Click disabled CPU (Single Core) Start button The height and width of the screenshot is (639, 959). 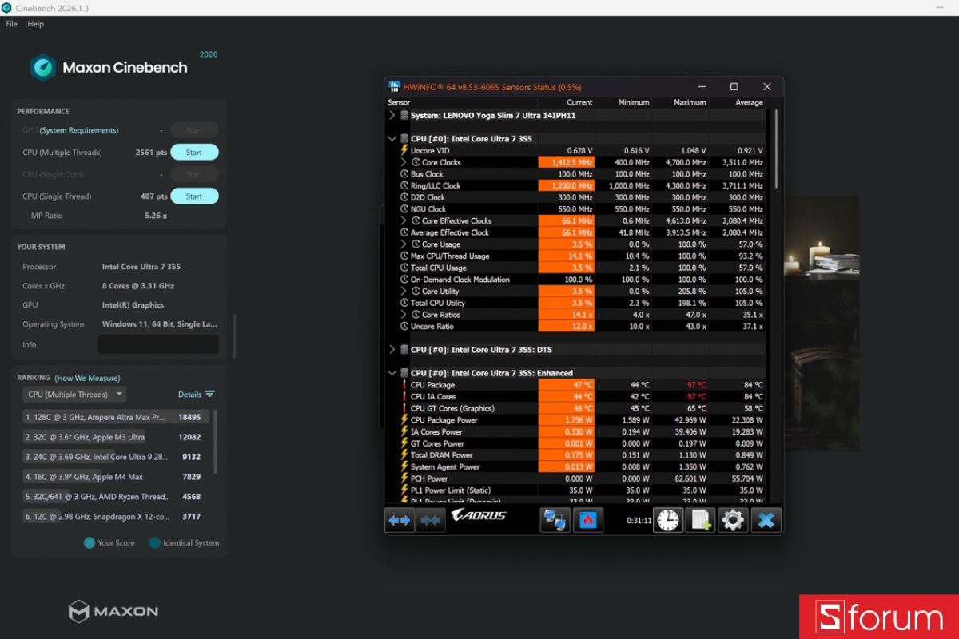coord(194,174)
